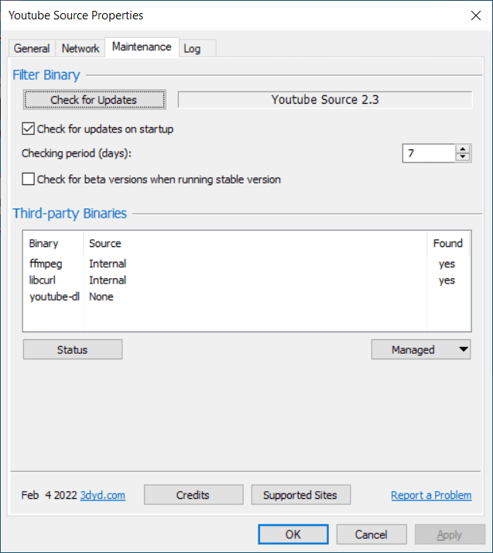The height and width of the screenshot is (553, 493).
Task: Click the checking period days input field
Action: point(429,153)
